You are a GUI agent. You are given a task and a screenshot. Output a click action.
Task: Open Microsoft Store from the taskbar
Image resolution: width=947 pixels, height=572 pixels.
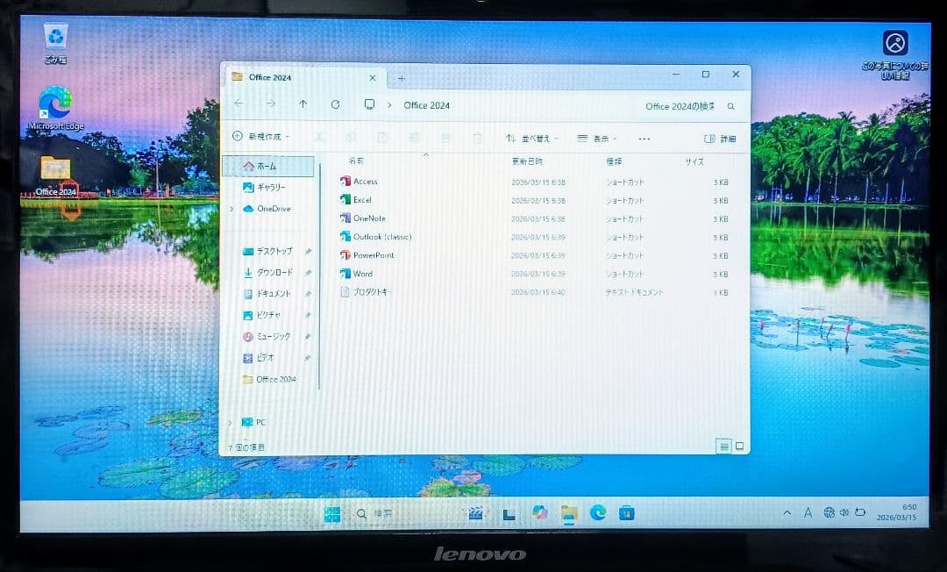coord(626,513)
